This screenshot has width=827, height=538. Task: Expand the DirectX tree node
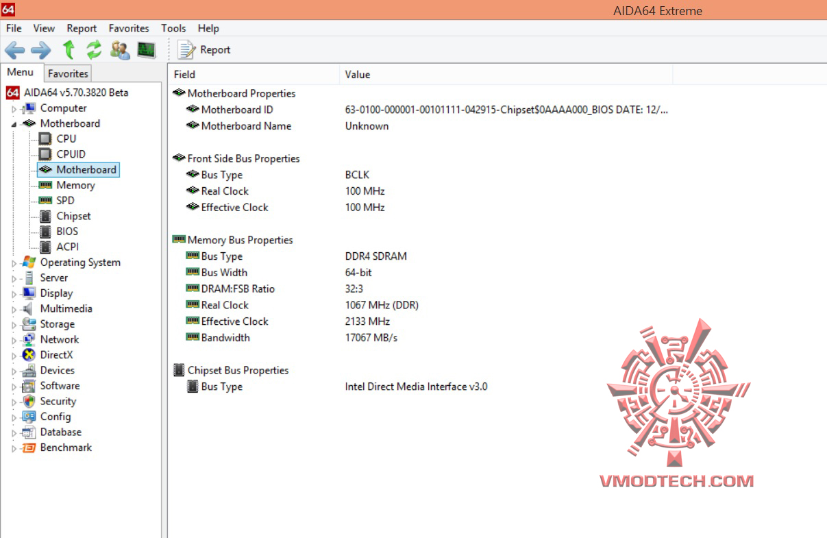click(x=14, y=356)
